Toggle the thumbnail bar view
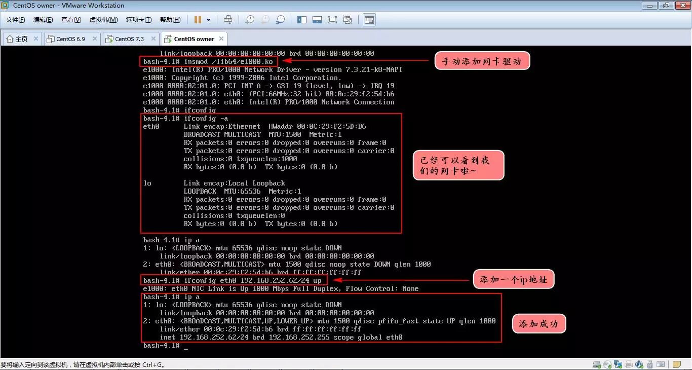Screen dimensions: 692x370 tap(317, 20)
